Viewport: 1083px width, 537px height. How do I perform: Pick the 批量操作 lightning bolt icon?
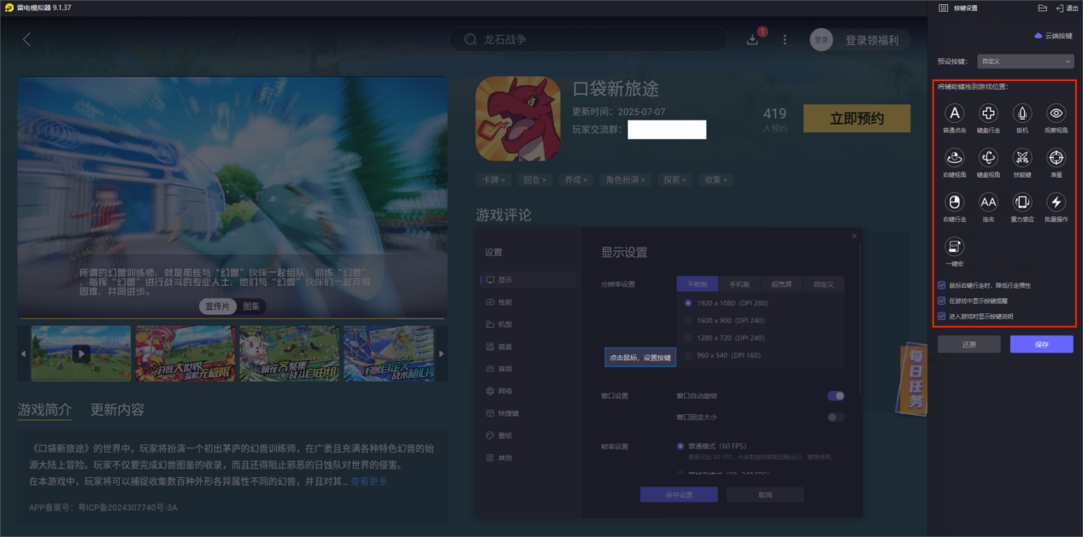[1057, 202]
